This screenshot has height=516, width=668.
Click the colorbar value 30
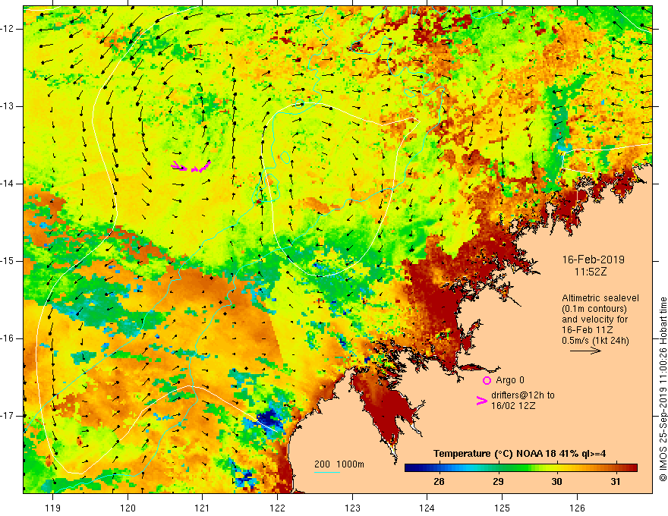[556, 482]
